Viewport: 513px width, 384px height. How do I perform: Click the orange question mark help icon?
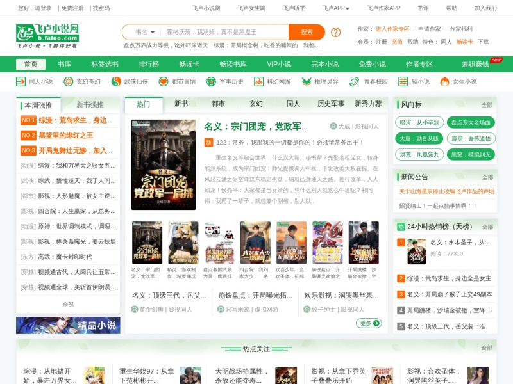(x=335, y=33)
